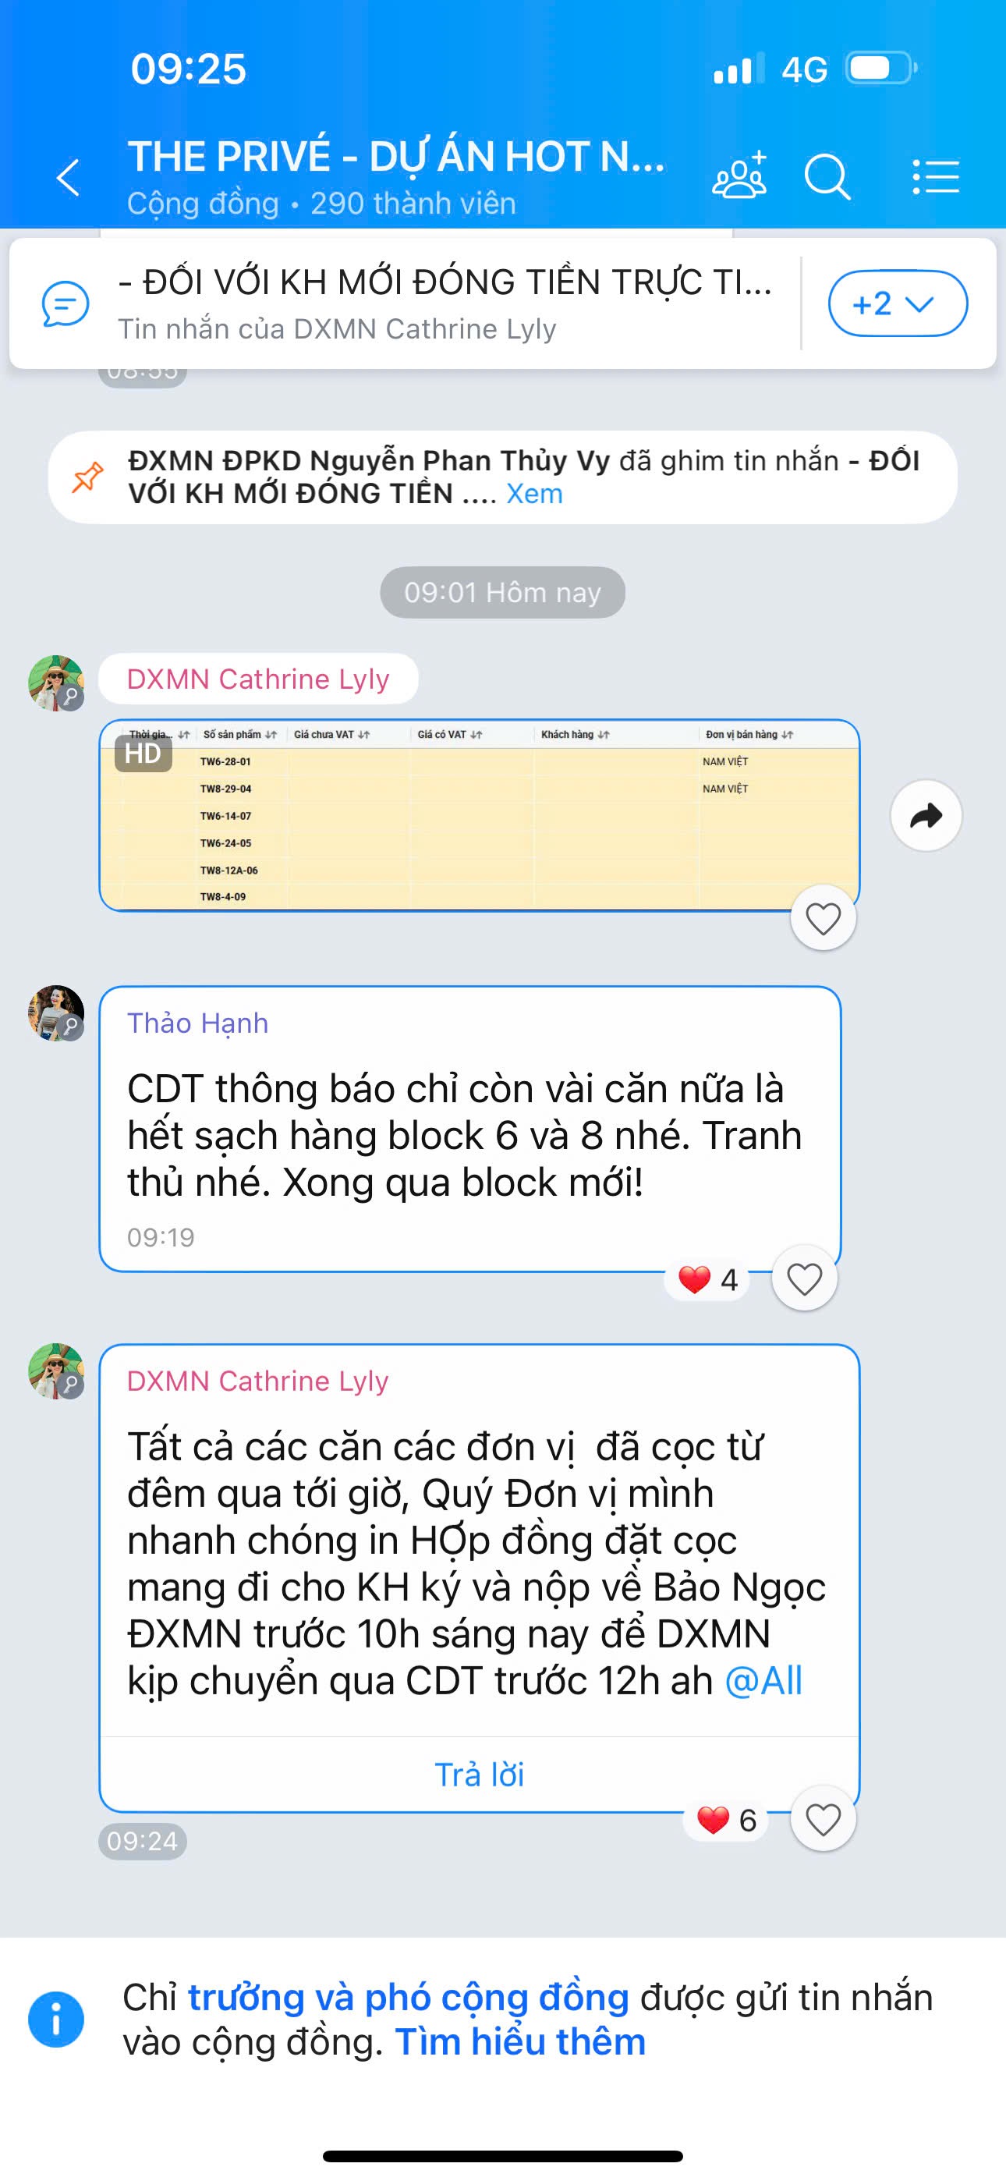Viewport: 1006px width, 2181px height.
Task: Forward the spreadsheet image with share arrow
Action: click(926, 815)
